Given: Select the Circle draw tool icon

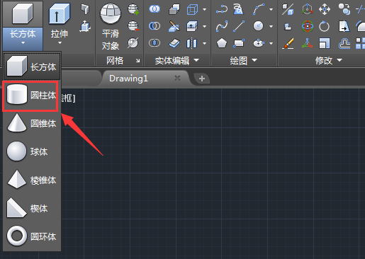Looking at the screenshot, I should click(x=258, y=26).
